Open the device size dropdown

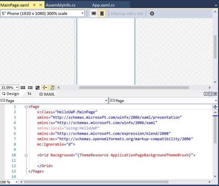pyautogui.click(x=42, y=14)
